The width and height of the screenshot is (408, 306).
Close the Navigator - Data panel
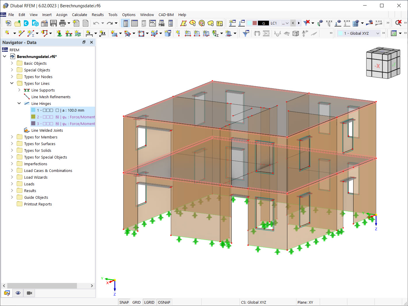[92, 42]
